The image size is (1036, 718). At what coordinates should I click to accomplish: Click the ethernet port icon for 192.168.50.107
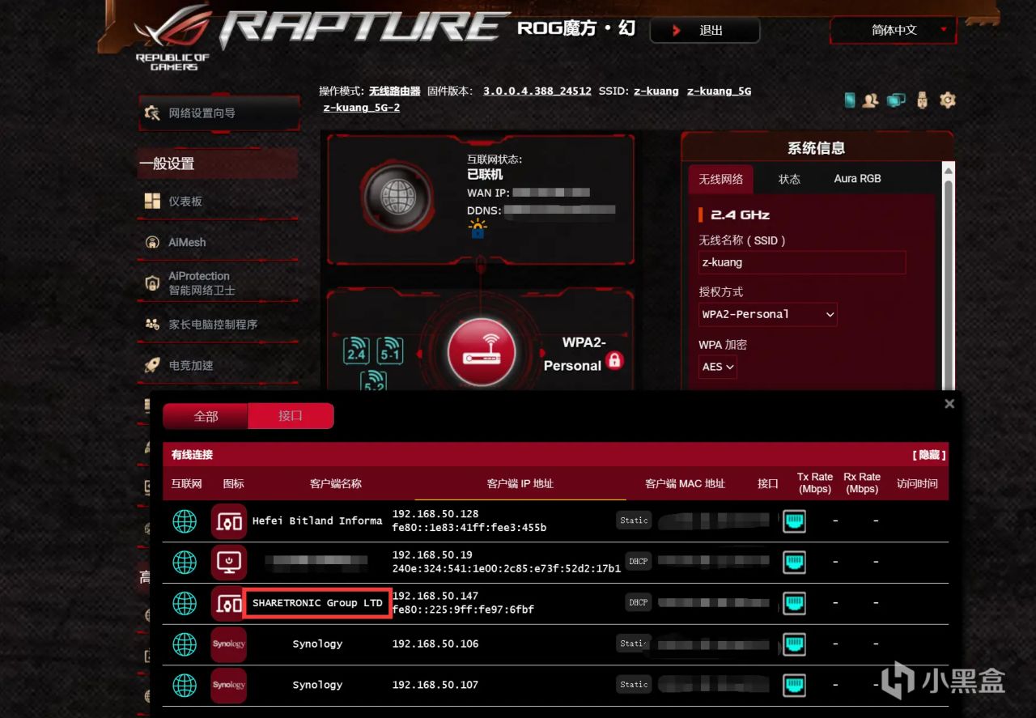(794, 685)
